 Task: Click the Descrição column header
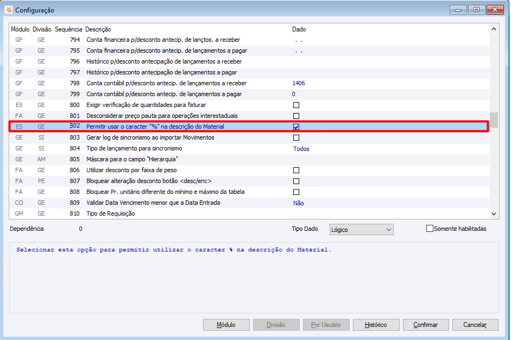[187, 29]
